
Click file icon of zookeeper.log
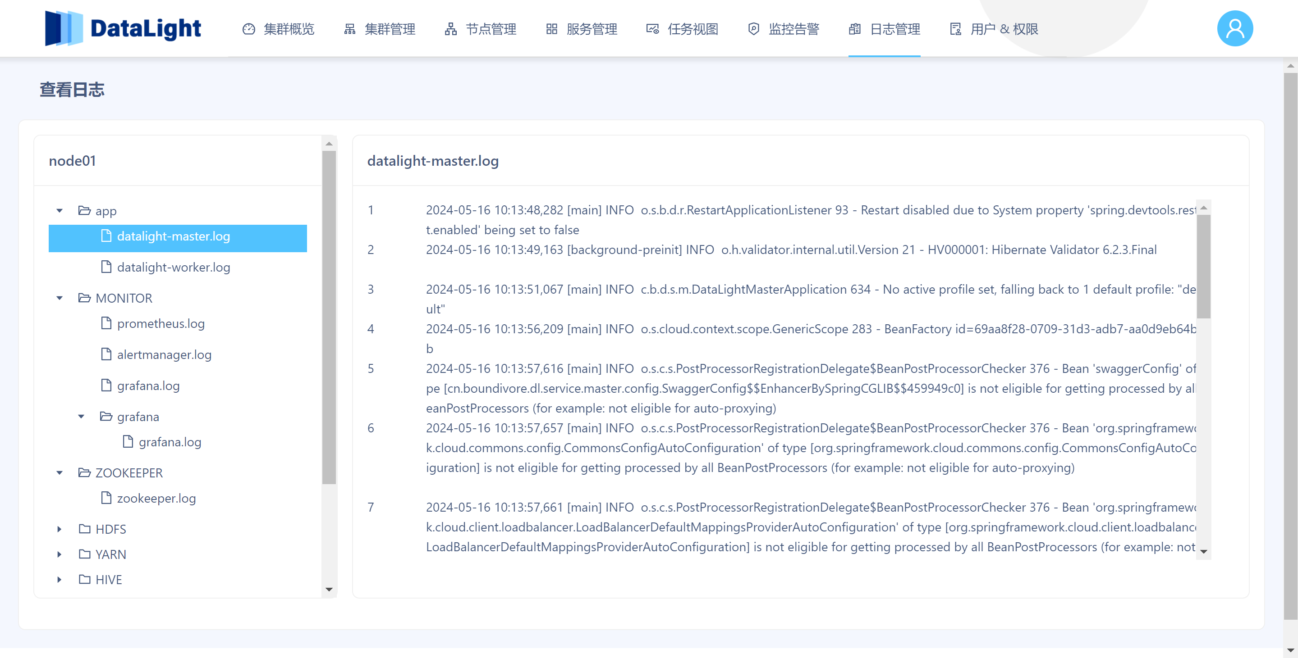[x=106, y=498]
